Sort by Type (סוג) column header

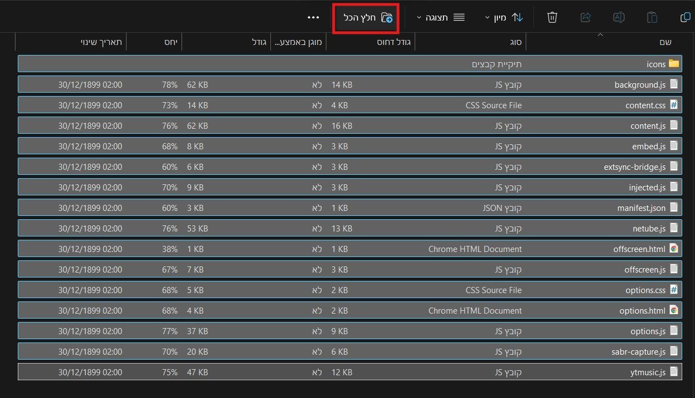(470, 42)
